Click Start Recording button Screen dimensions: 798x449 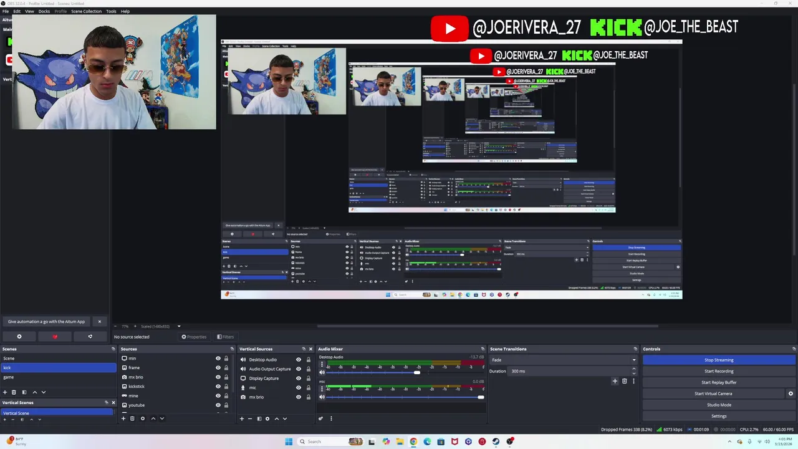[719, 371]
